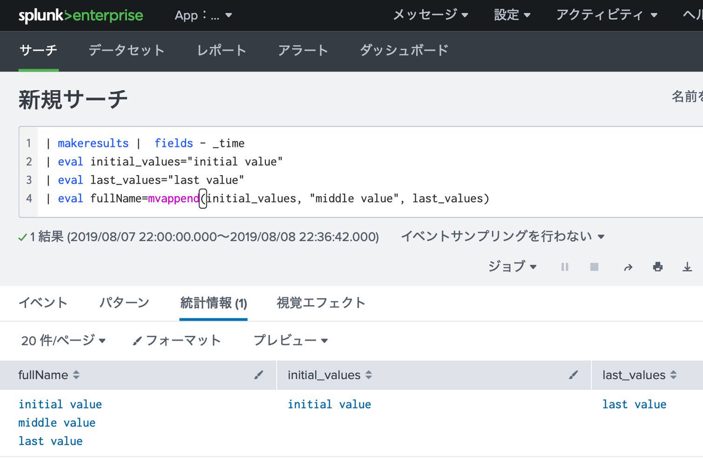Share the search job link
Image resolution: width=703 pixels, height=459 pixels.
point(628,266)
